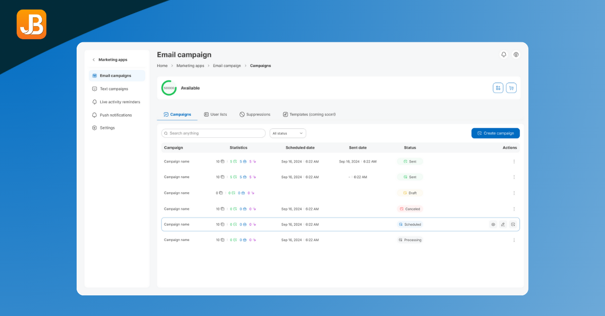The width and height of the screenshot is (605, 316).
Task: Open Text campaigns in the sidebar
Action: point(117,89)
